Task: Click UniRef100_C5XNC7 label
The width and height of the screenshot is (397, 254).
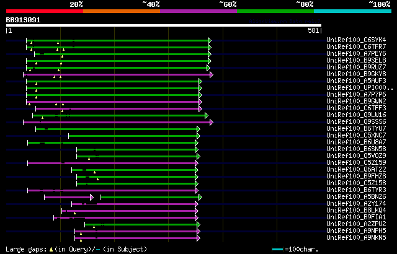Action: click(x=356, y=136)
